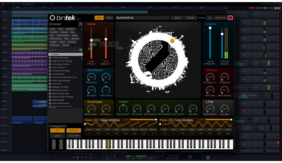Click the orange macro dot on the globe
This screenshot has height=163, width=282.
[172, 41]
